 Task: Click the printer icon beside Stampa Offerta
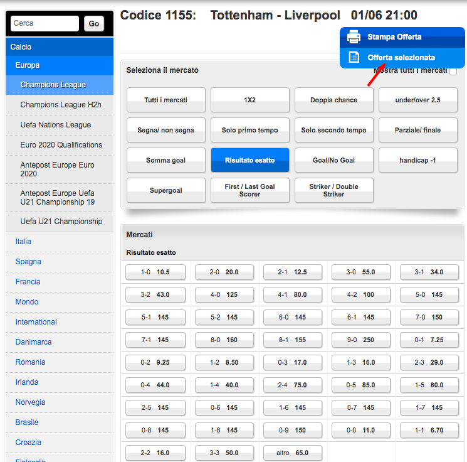[x=354, y=37]
